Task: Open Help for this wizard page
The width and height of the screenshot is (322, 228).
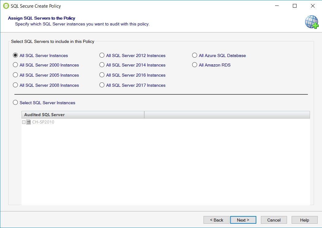Action: click(304, 220)
